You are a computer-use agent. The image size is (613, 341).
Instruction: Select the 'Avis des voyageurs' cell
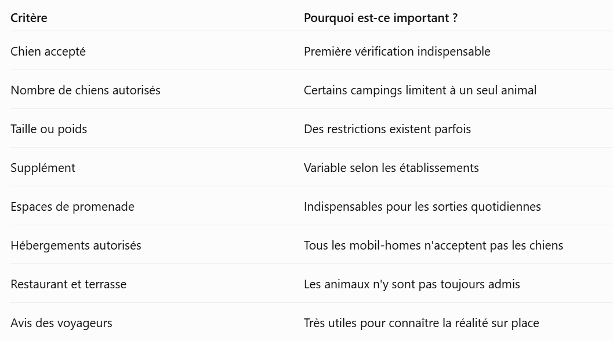click(61, 323)
